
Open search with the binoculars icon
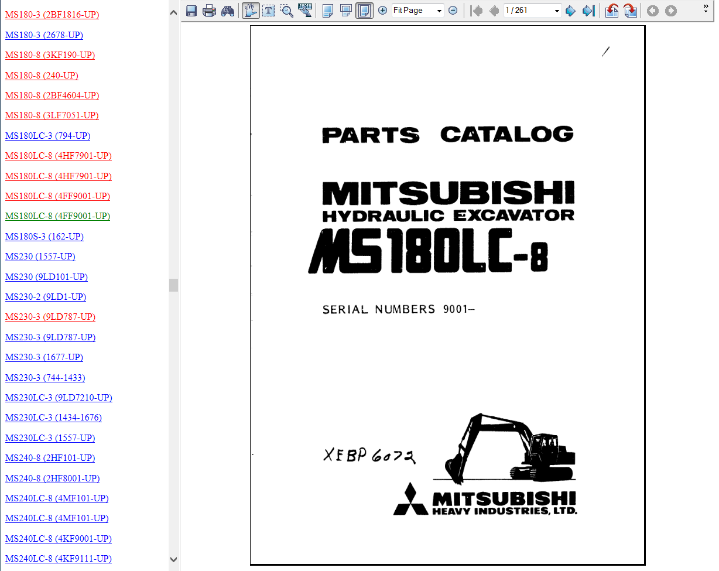click(x=228, y=11)
